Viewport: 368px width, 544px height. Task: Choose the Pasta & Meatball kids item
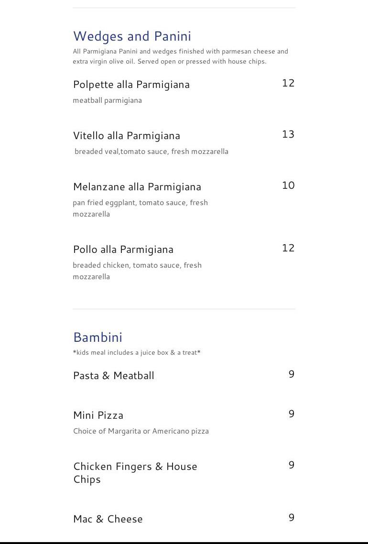pyautogui.click(x=114, y=376)
